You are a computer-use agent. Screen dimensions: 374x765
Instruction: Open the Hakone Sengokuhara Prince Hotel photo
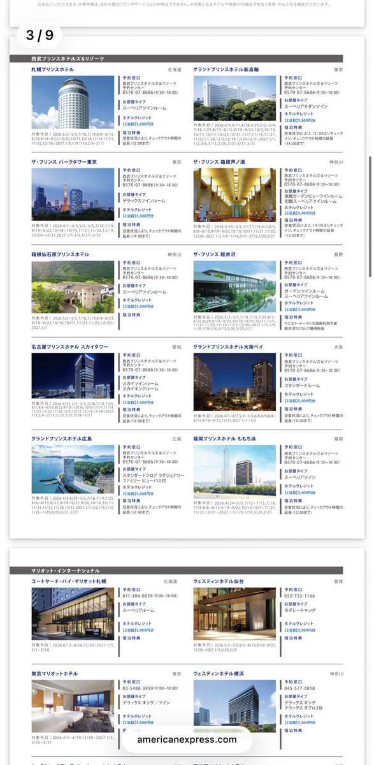(x=73, y=287)
